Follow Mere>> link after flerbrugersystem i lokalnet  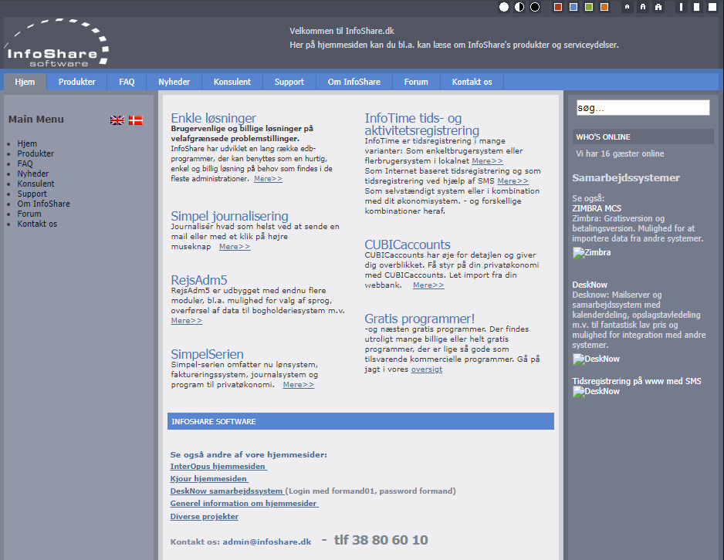(487, 161)
